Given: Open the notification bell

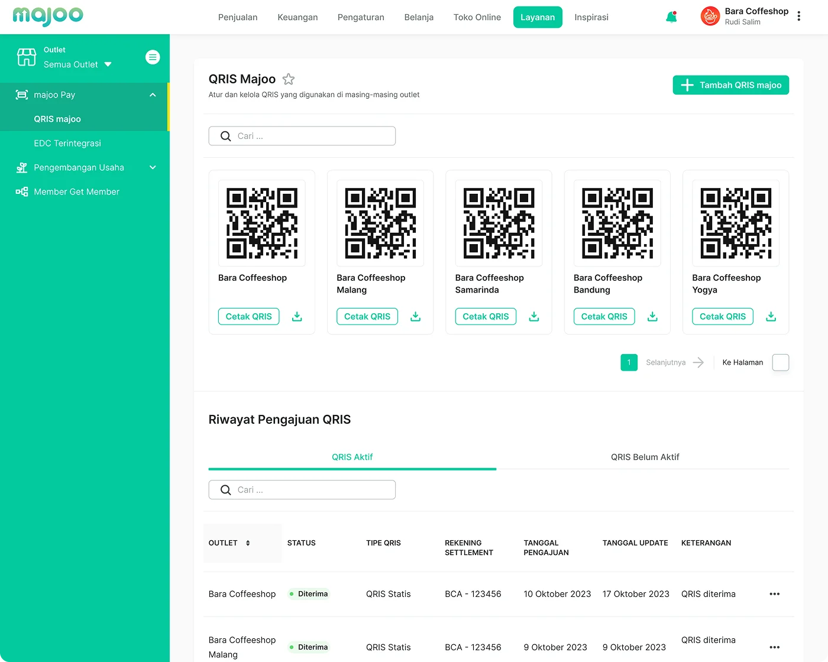Looking at the screenshot, I should (x=671, y=17).
